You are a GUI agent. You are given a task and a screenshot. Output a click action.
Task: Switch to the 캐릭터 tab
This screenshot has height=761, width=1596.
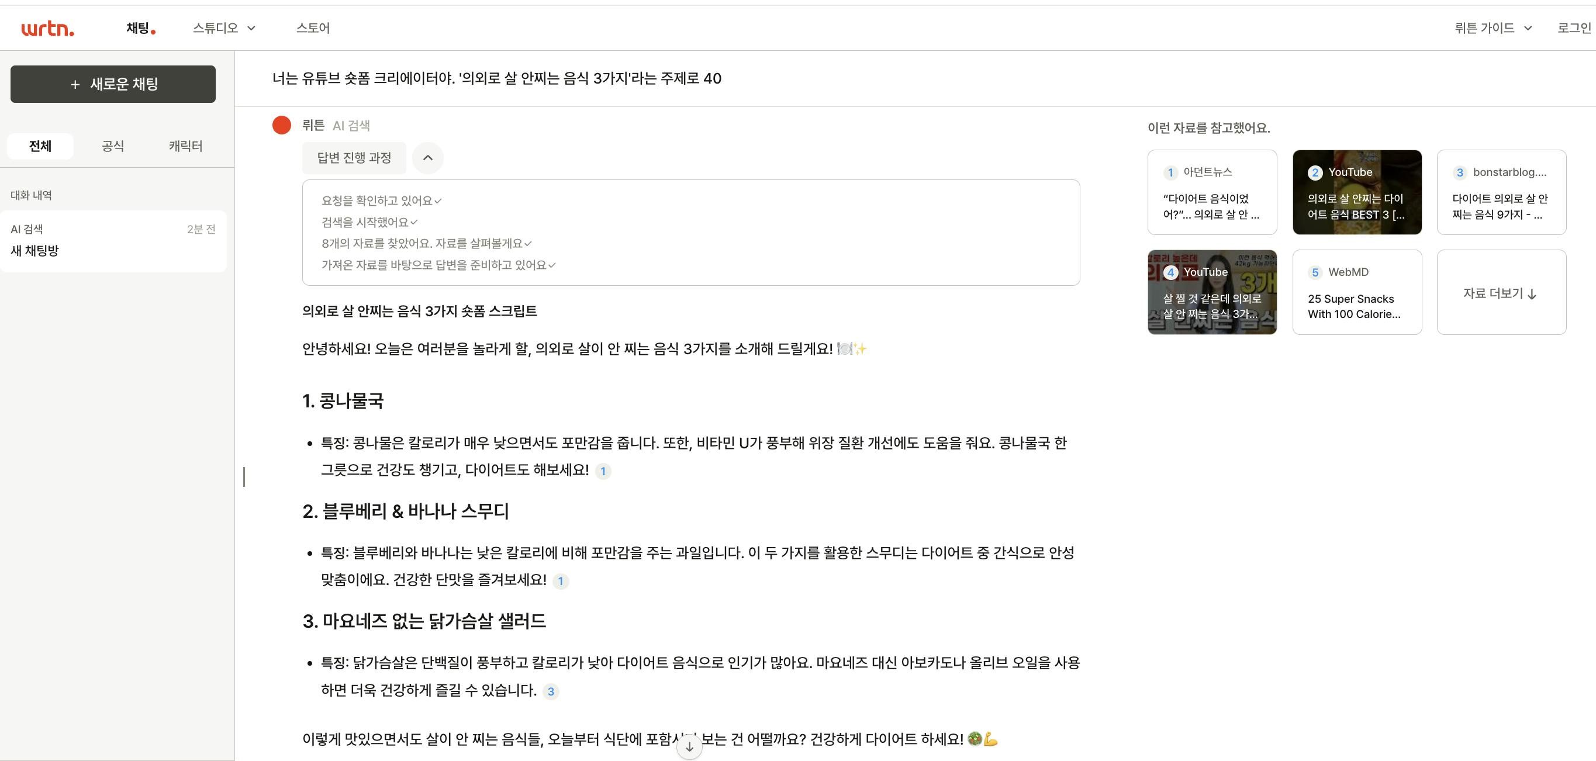click(186, 146)
